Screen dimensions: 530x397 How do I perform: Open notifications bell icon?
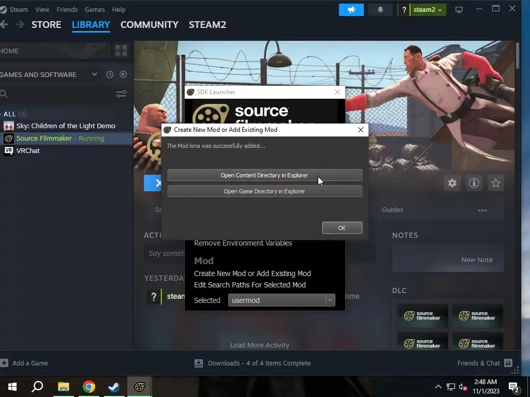pyautogui.click(x=380, y=10)
